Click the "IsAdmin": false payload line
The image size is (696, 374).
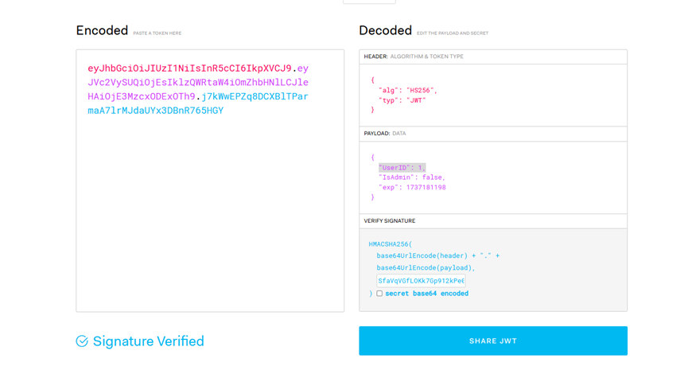[x=411, y=177]
